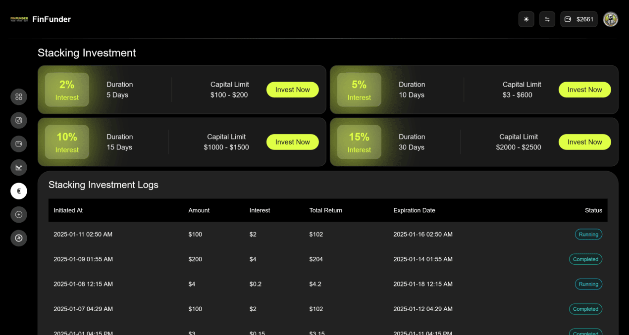The width and height of the screenshot is (629, 335).
Task: Click the Completed badge on the $200 row
Action: [x=585, y=259]
